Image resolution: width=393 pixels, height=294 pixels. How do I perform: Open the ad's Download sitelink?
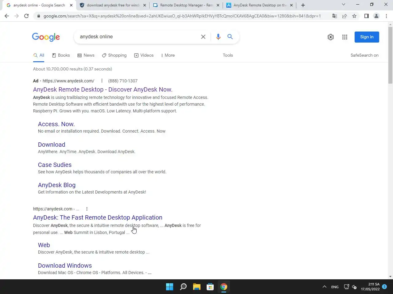pyautogui.click(x=52, y=145)
